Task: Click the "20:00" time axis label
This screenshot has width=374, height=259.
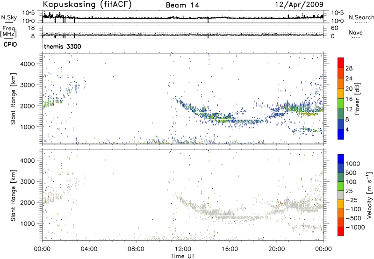Action: [x=276, y=249]
